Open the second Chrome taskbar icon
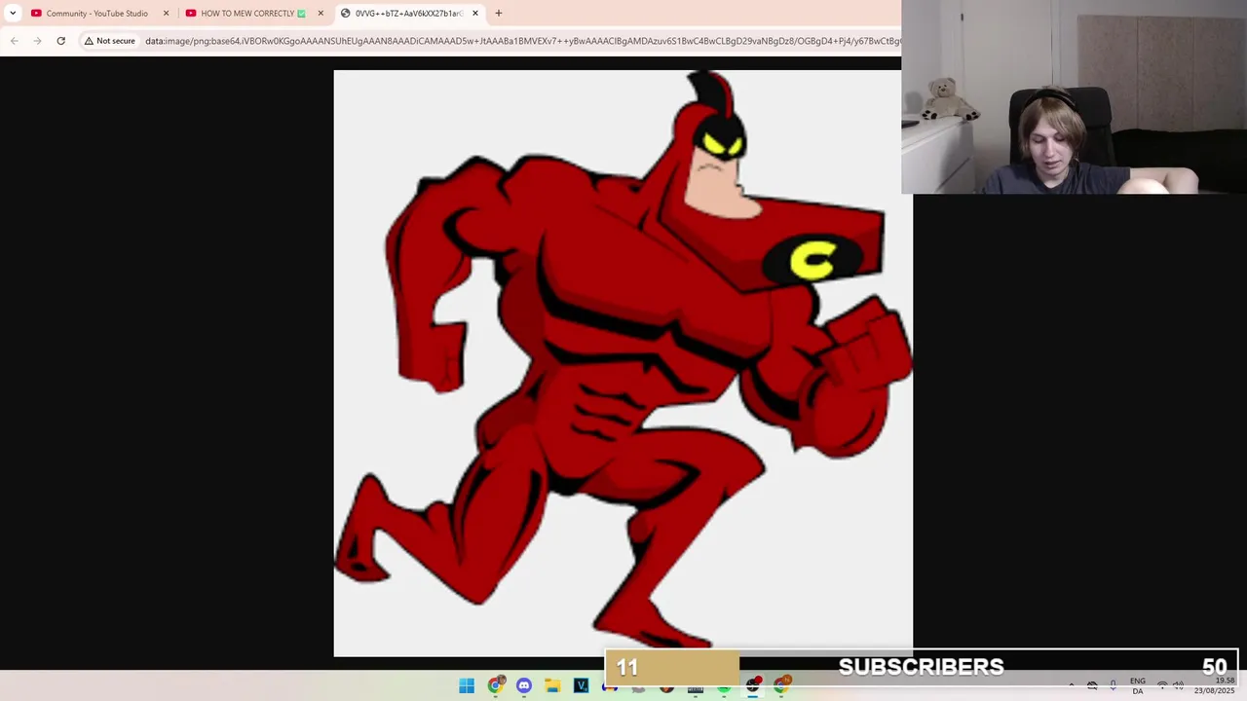This screenshot has height=701, width=1247. click(x=781, y=686)
